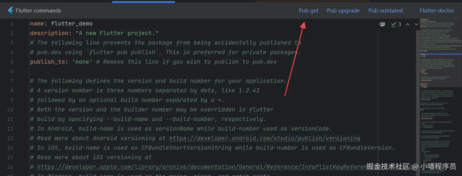The image size is (462, 176).
Task: Run Pub upgrade command
Action: (x=343, y=10)
